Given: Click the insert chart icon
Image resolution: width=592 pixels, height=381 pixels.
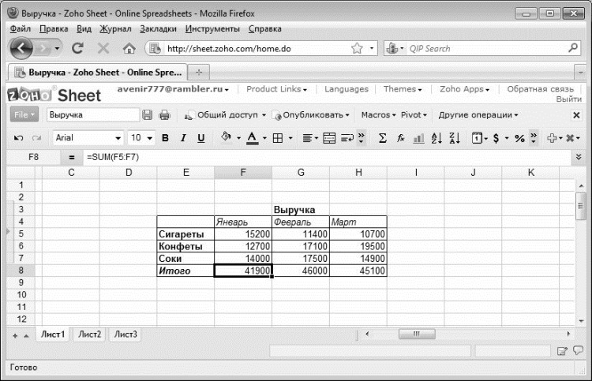Looking at the screenshot, I should [x=418, y=139].
